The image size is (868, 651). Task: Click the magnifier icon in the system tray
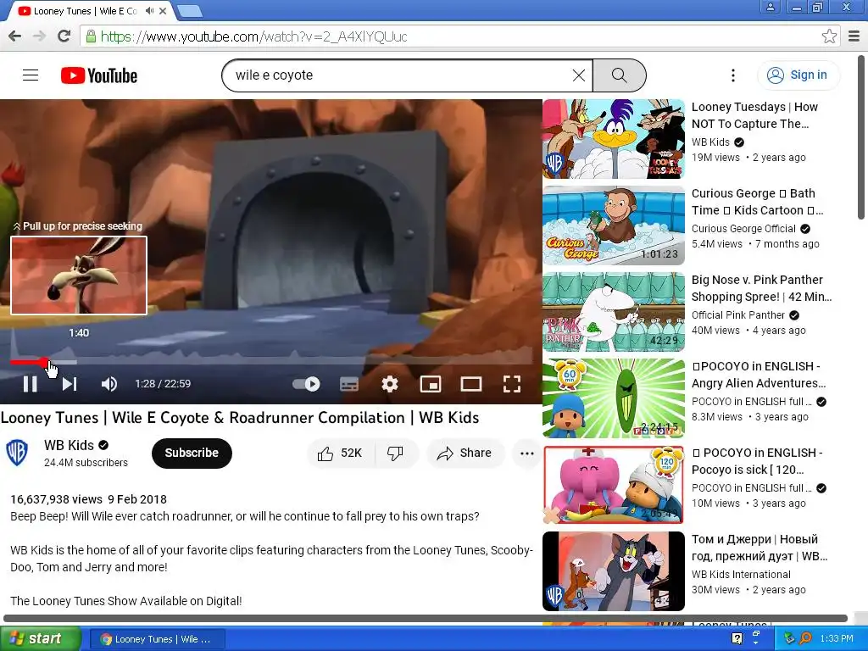[x=805, y=638]
